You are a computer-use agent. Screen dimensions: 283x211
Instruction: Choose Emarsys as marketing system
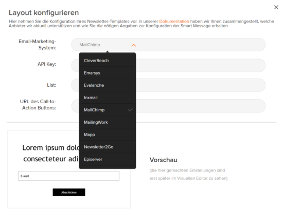108,73
